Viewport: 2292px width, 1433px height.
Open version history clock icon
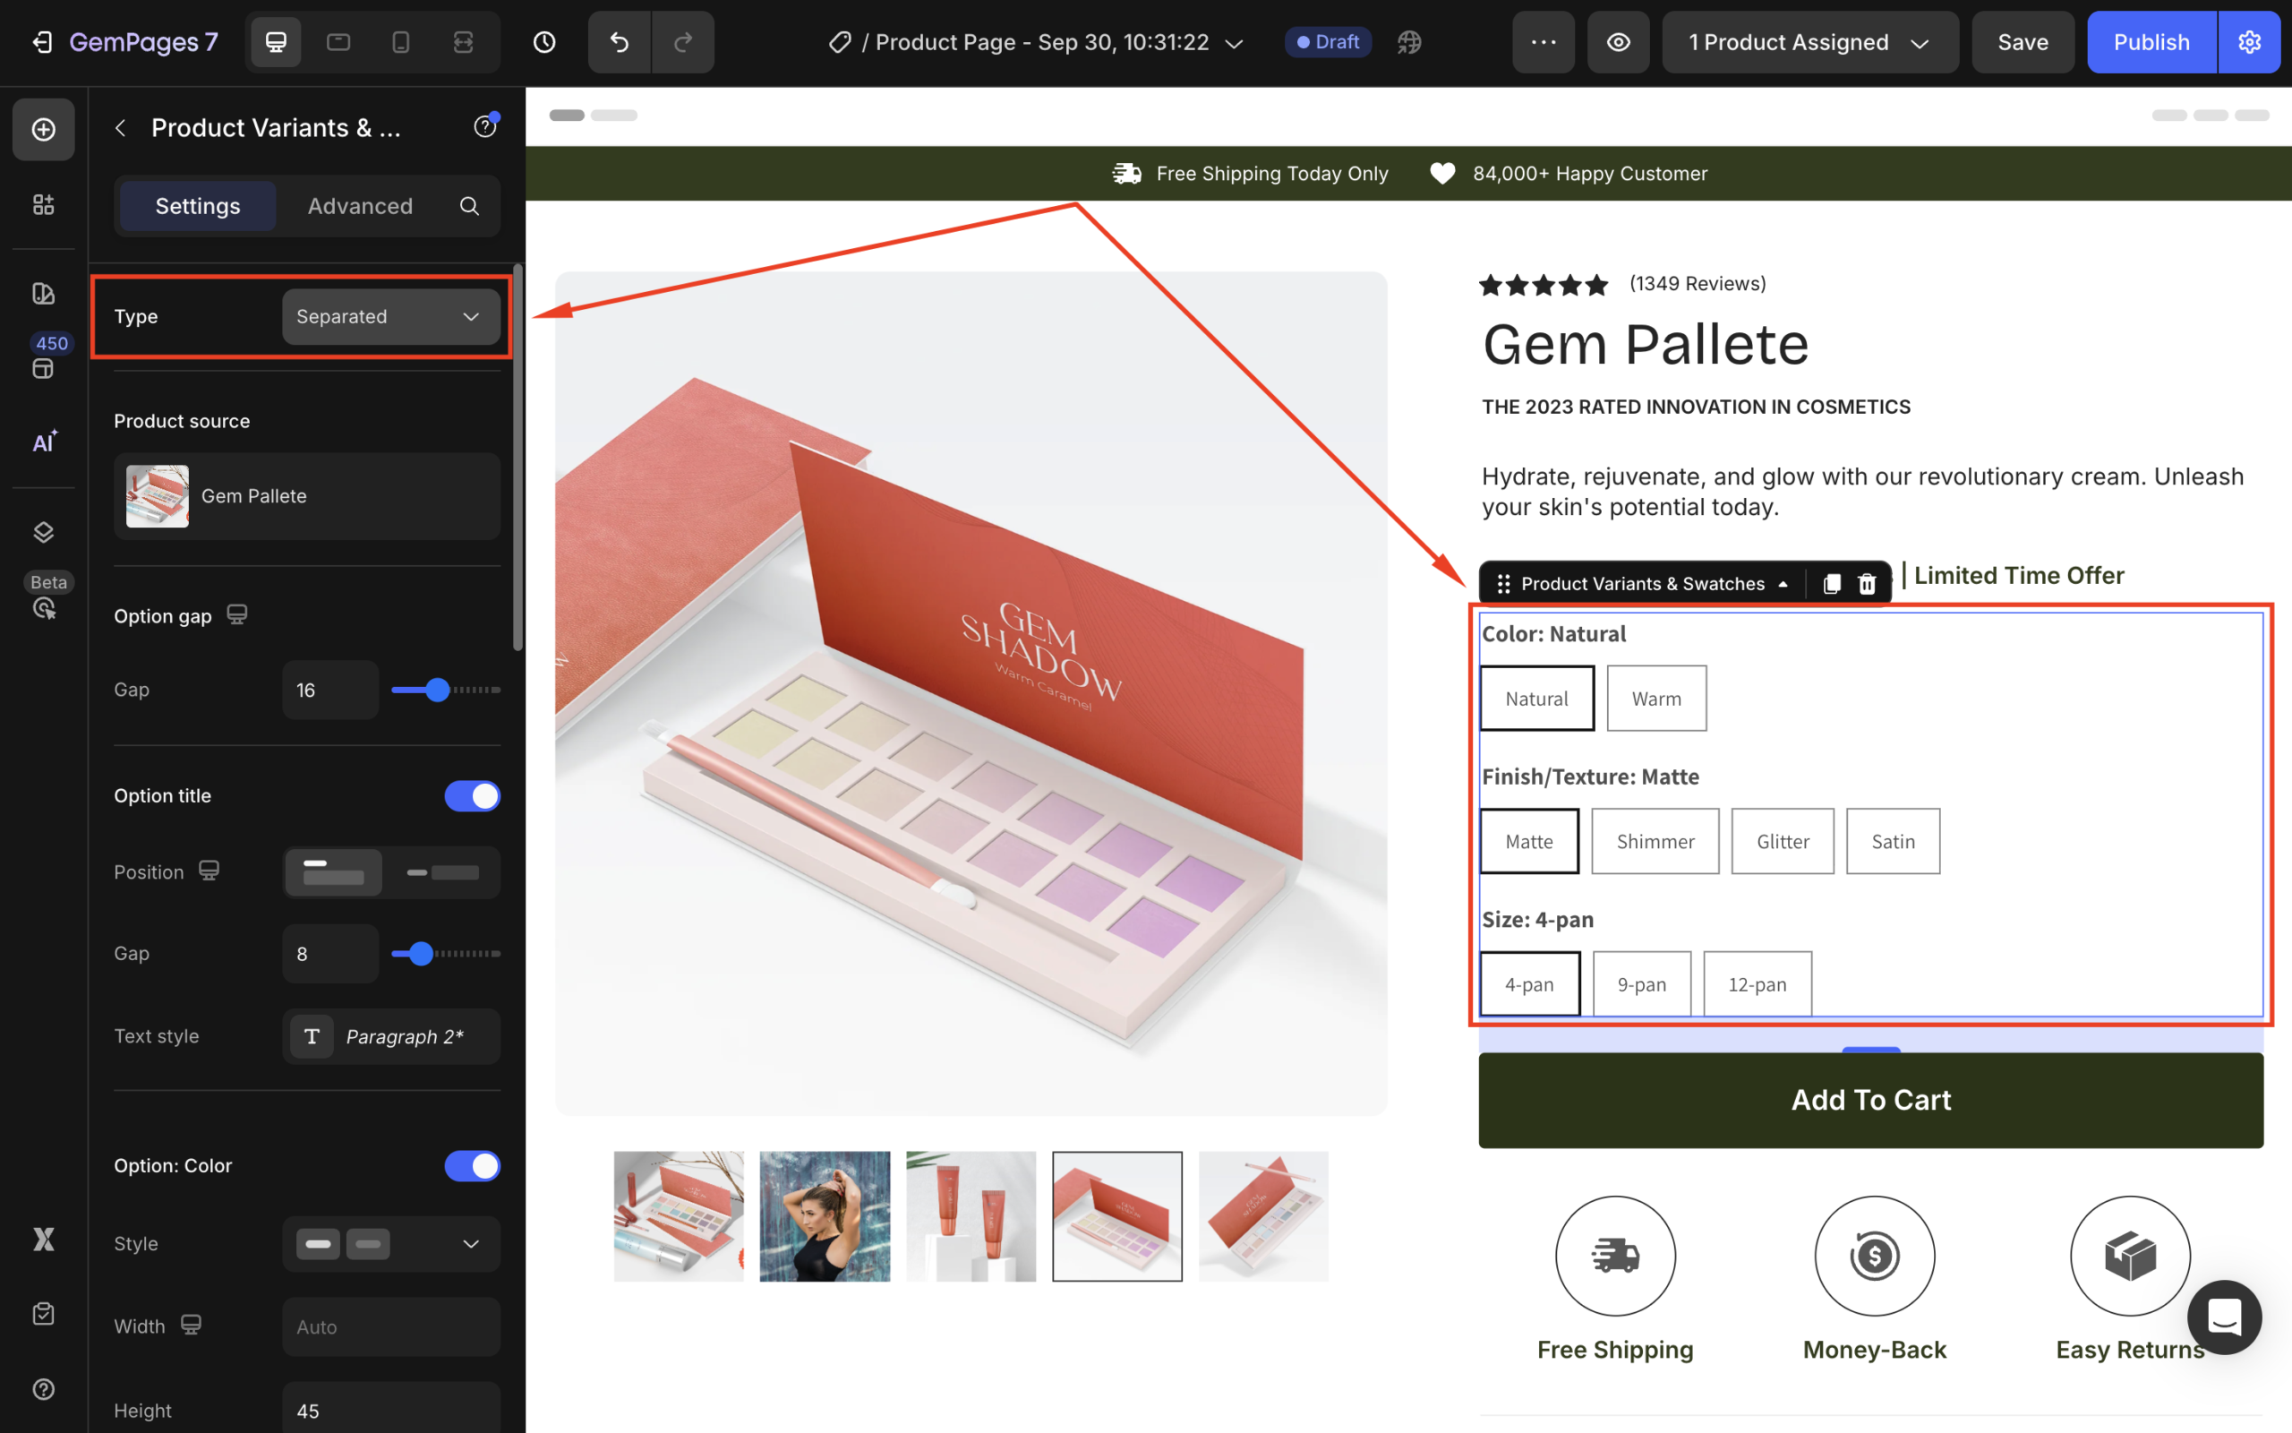pyautogui.click(x=544, y=42)
